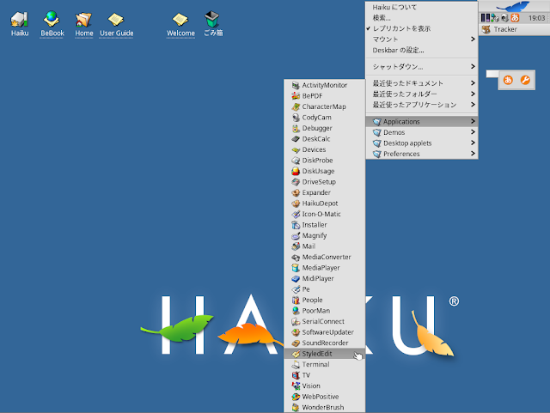Screen dimensions: 550x413
Task: Click the Tracker entry in Deskbar
Action: point(514,29)
